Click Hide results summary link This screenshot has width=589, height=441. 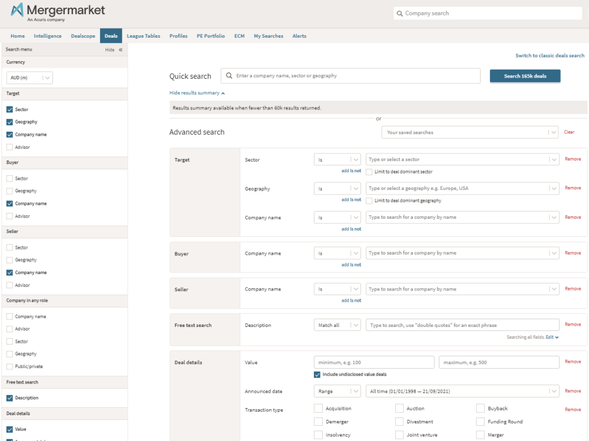coord(194,93)
